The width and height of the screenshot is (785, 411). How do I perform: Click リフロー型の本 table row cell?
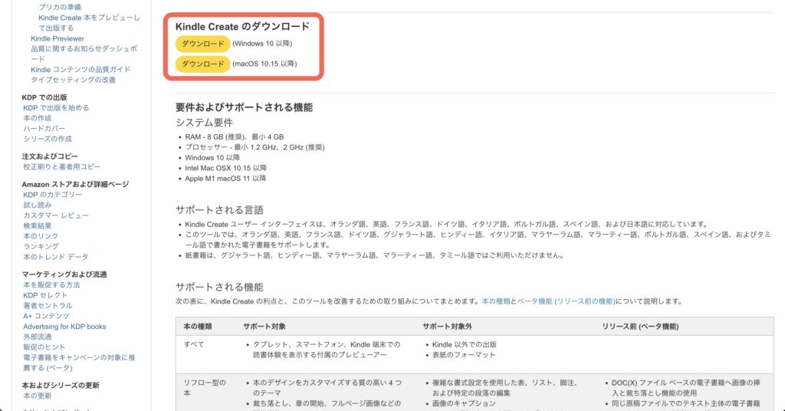pyautogui.click(x=204, y=388)
